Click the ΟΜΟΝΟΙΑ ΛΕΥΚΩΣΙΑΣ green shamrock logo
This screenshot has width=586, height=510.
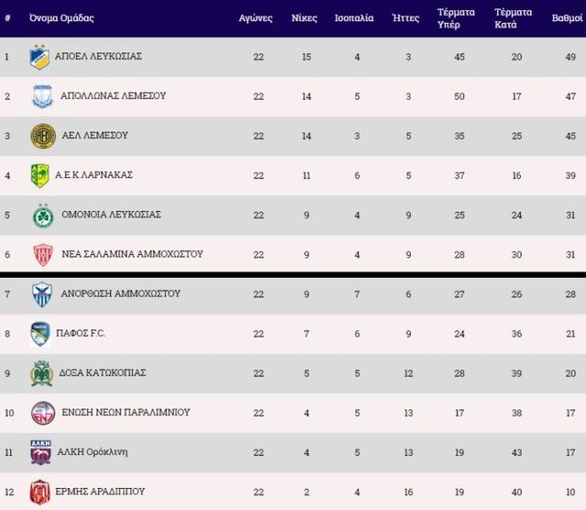coord(40,215)
